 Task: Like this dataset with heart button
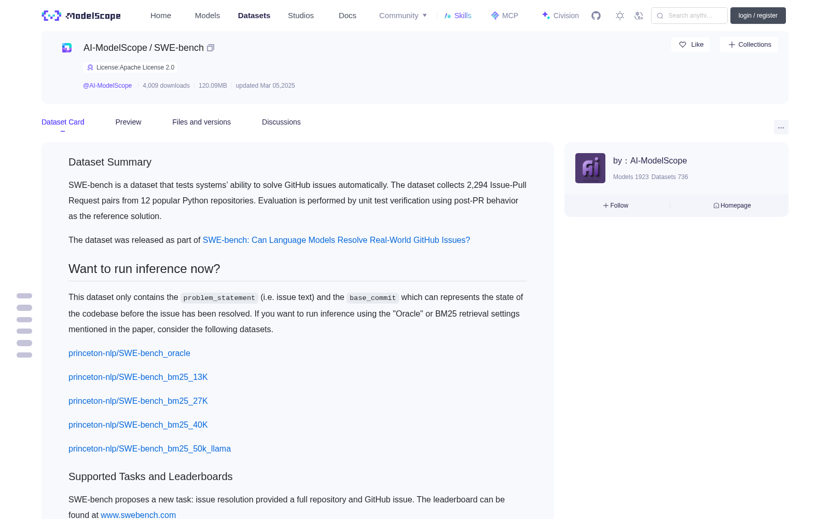coord(690,45)
